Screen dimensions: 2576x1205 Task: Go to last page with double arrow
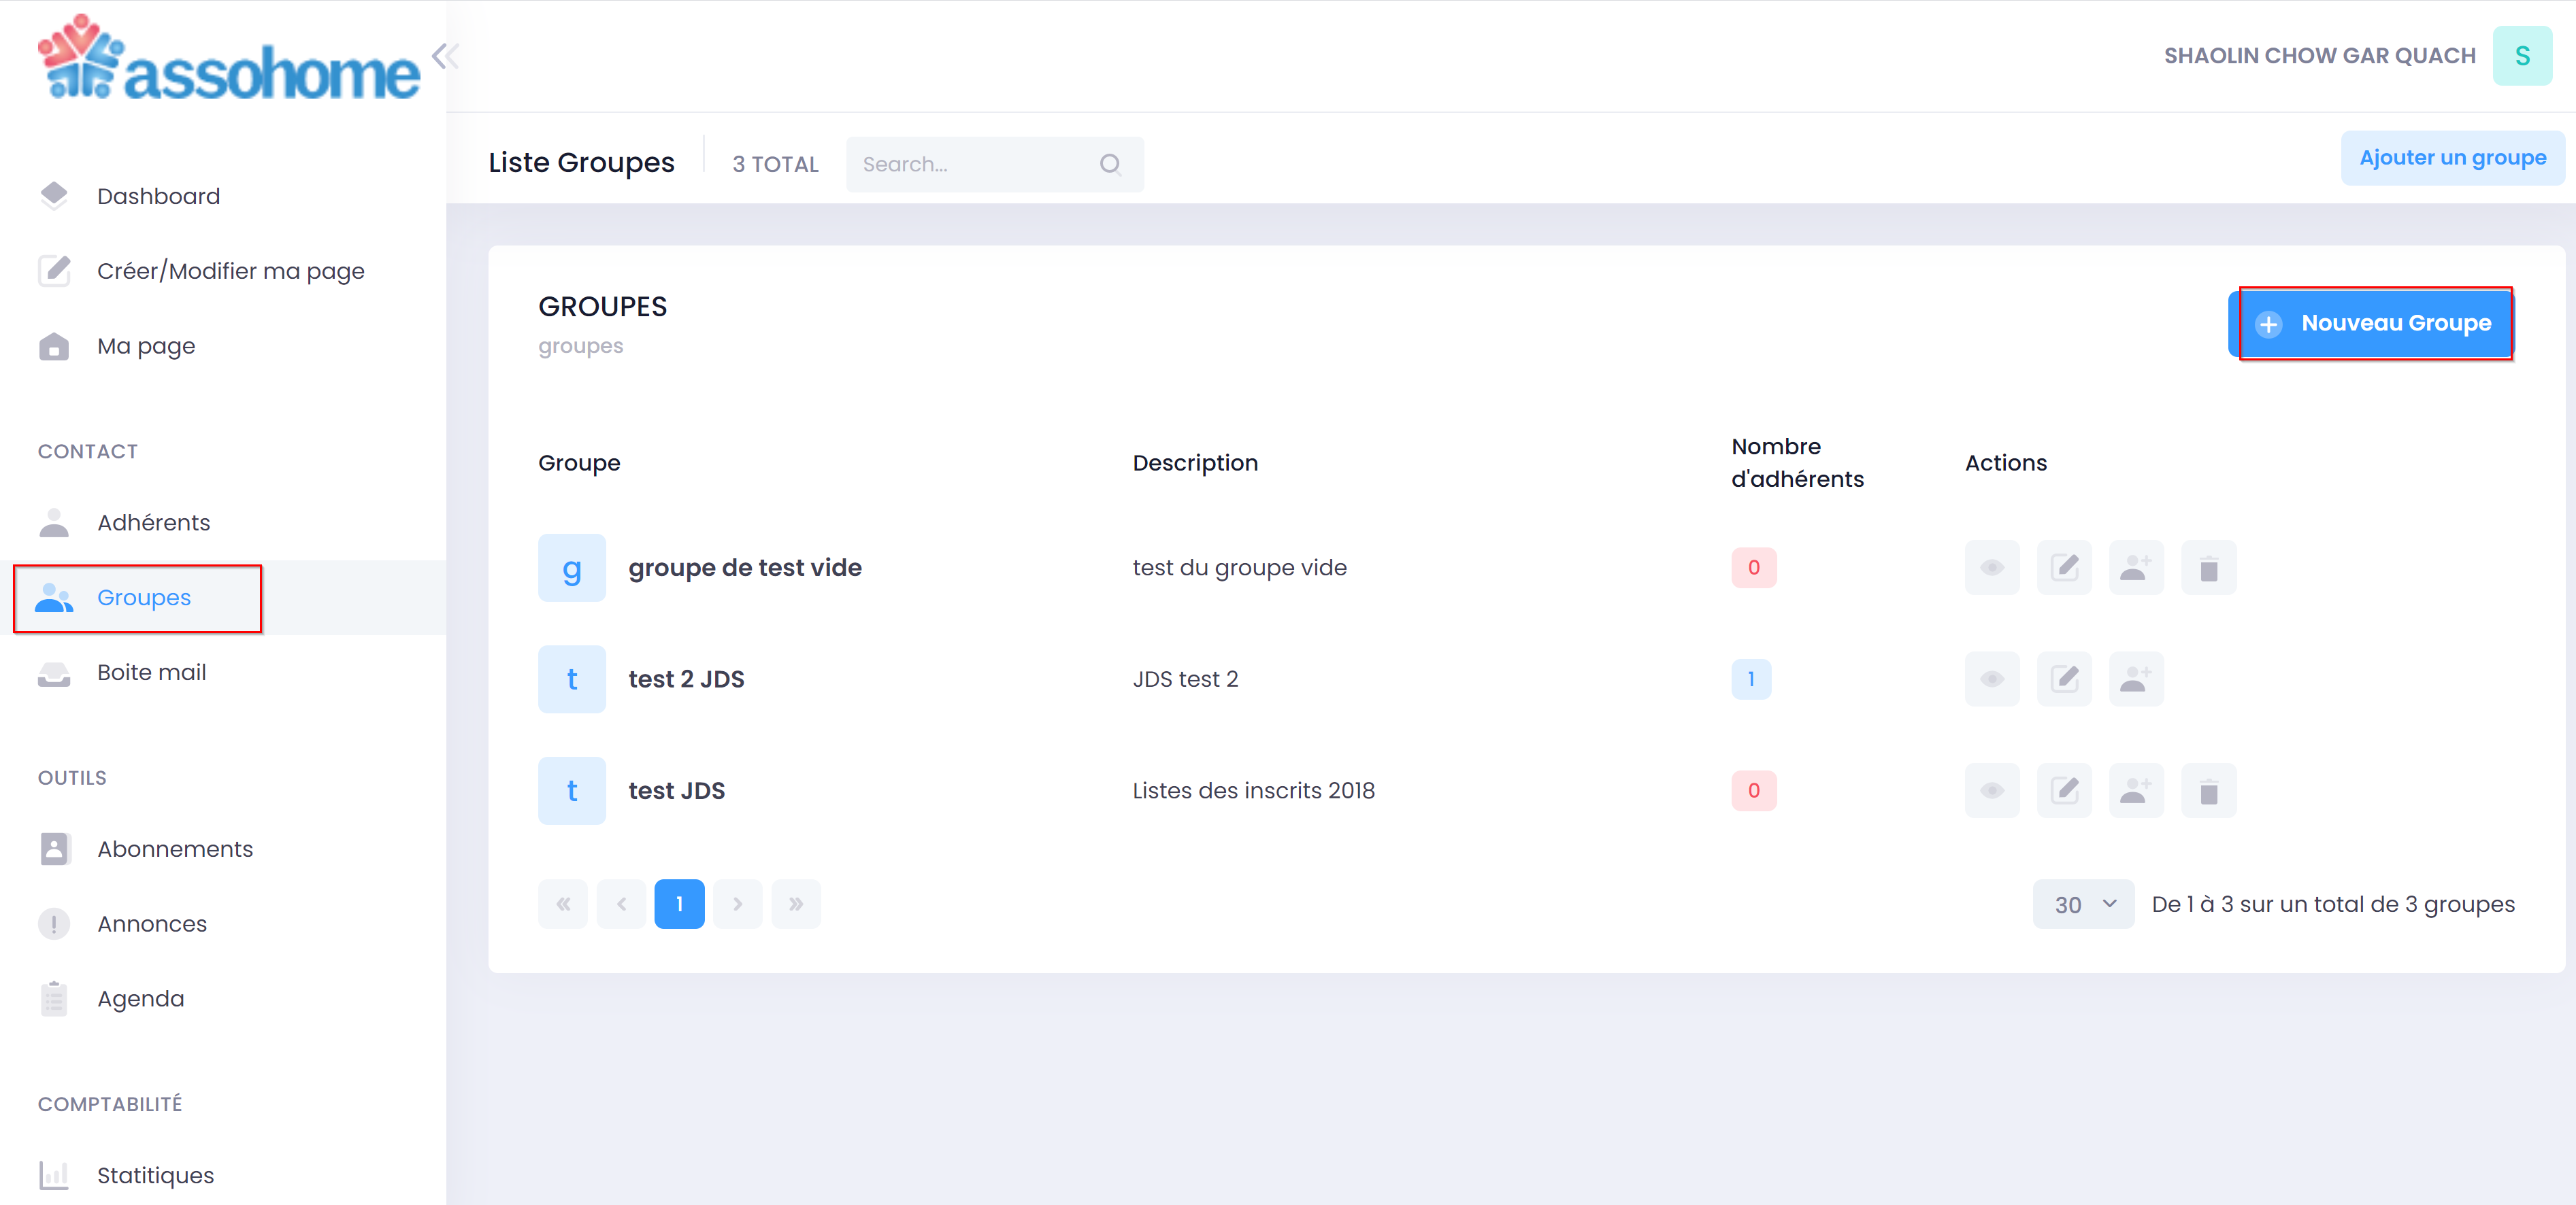pyautogui.click(x=796, y=904)
